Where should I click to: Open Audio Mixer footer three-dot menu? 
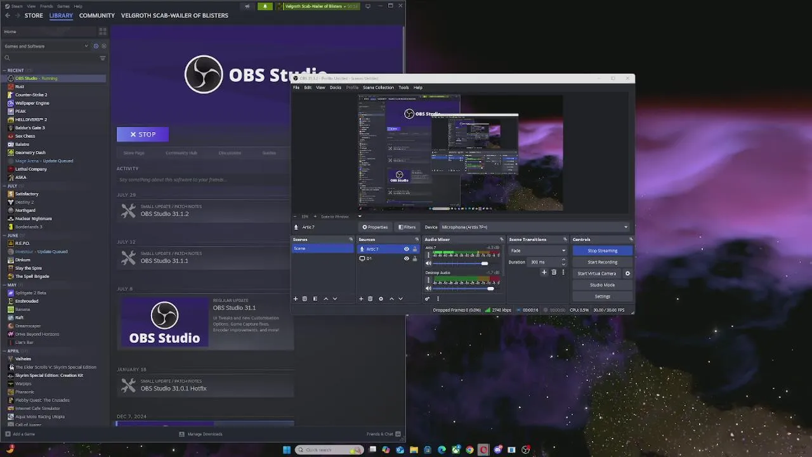[x=438, y=299]
